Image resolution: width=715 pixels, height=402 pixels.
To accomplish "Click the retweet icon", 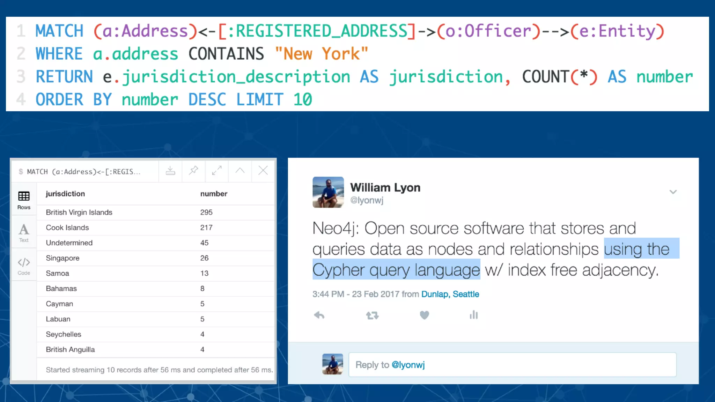I will click(x=372, y=315).
